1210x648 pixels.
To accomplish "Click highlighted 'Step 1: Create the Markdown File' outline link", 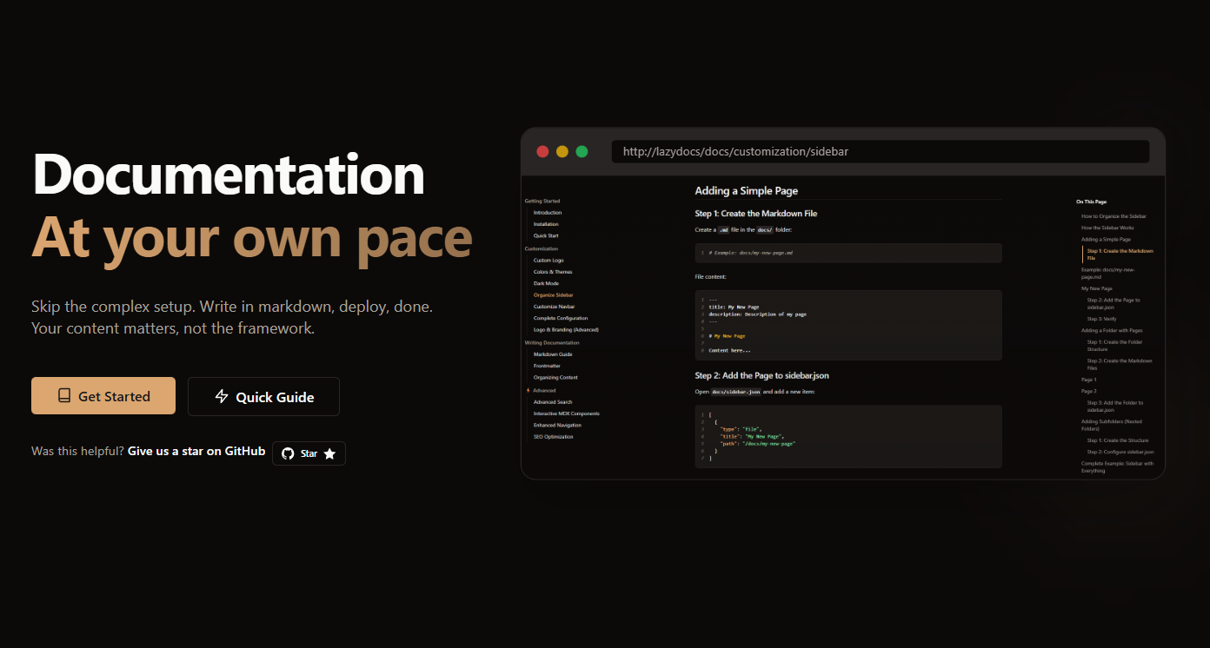I will click(x=1120, y=254).
